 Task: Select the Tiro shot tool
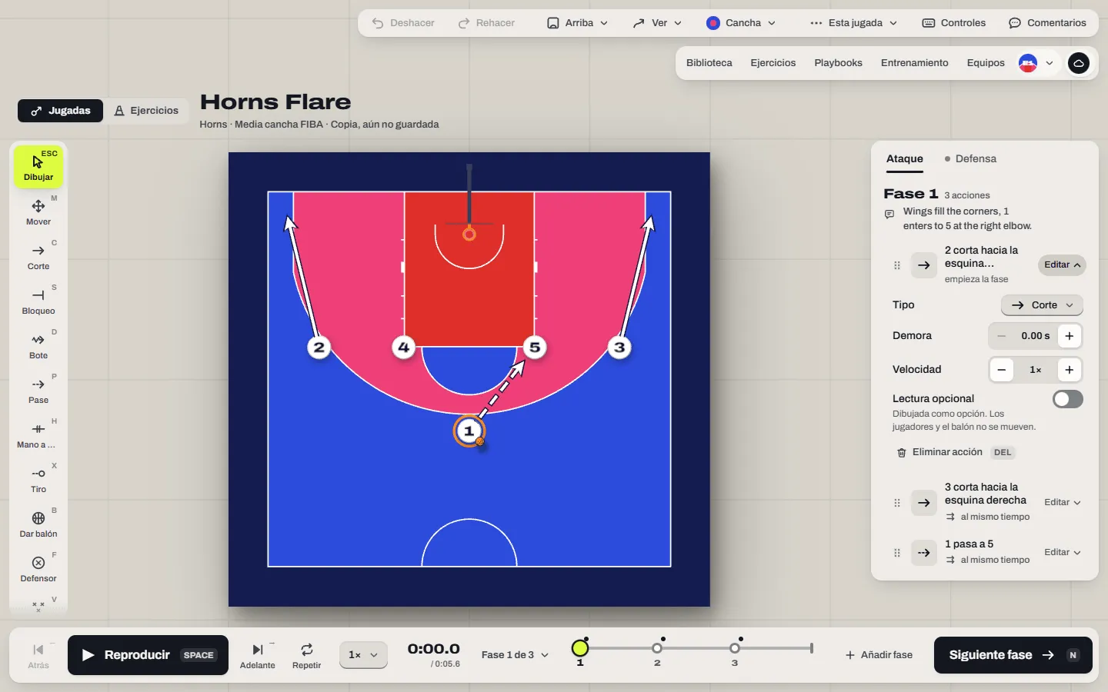point(38,480)
